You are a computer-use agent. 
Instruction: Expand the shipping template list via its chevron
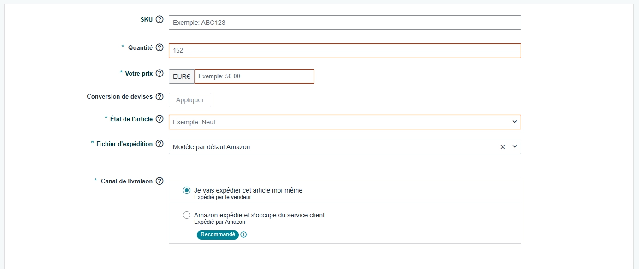[515, 146]
